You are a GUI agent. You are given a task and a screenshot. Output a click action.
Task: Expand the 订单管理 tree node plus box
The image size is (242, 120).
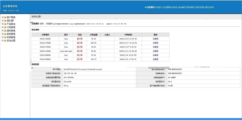(2, 27)
